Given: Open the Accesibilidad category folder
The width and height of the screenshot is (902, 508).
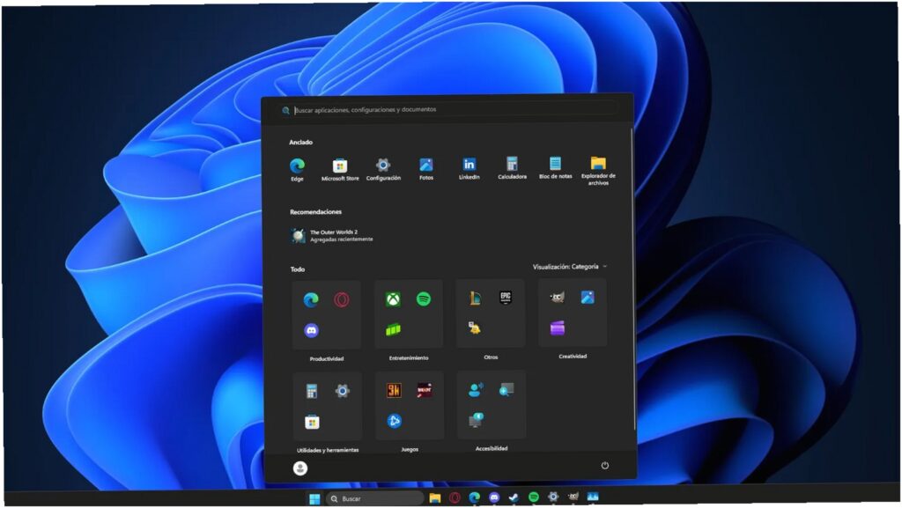Looking at the screenshot, I should tap(492, 405).
